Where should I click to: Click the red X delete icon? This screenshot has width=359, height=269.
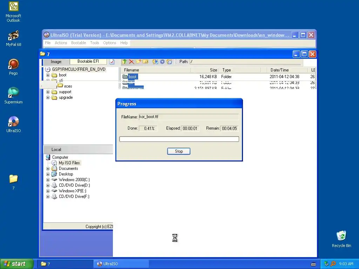131,62
